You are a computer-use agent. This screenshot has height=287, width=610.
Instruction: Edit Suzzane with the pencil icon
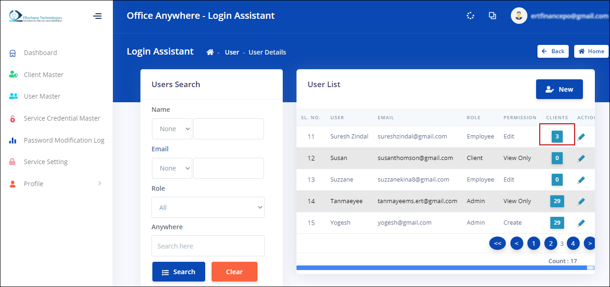pos(581,180)
